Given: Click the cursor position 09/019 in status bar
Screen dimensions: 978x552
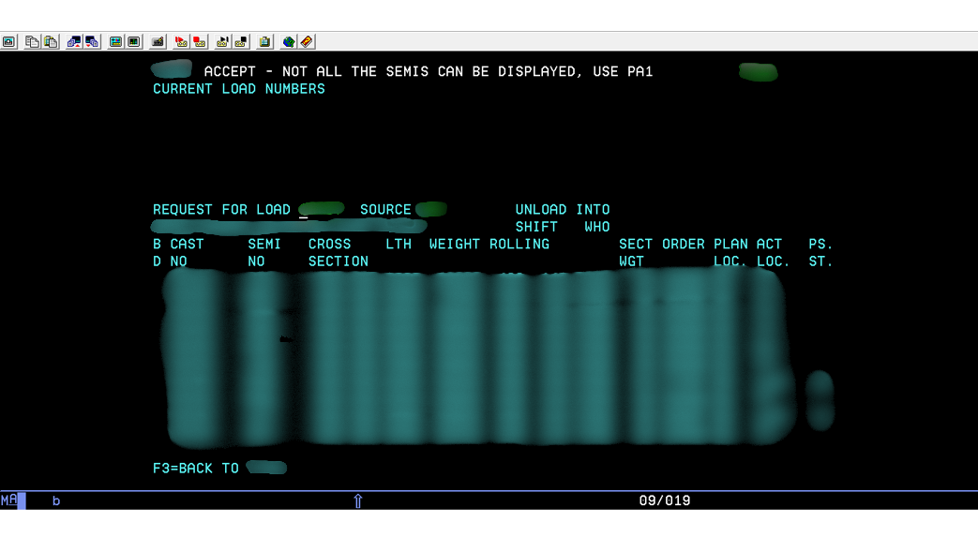Looking at the screenshot, I should click(x=664, y=500).
